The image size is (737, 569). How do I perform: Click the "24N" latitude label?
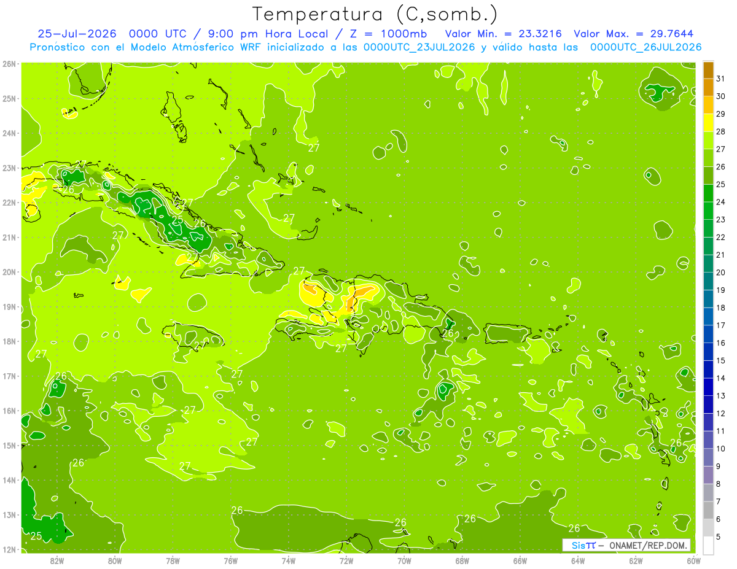pyautogui.click(x=9, y=133)
